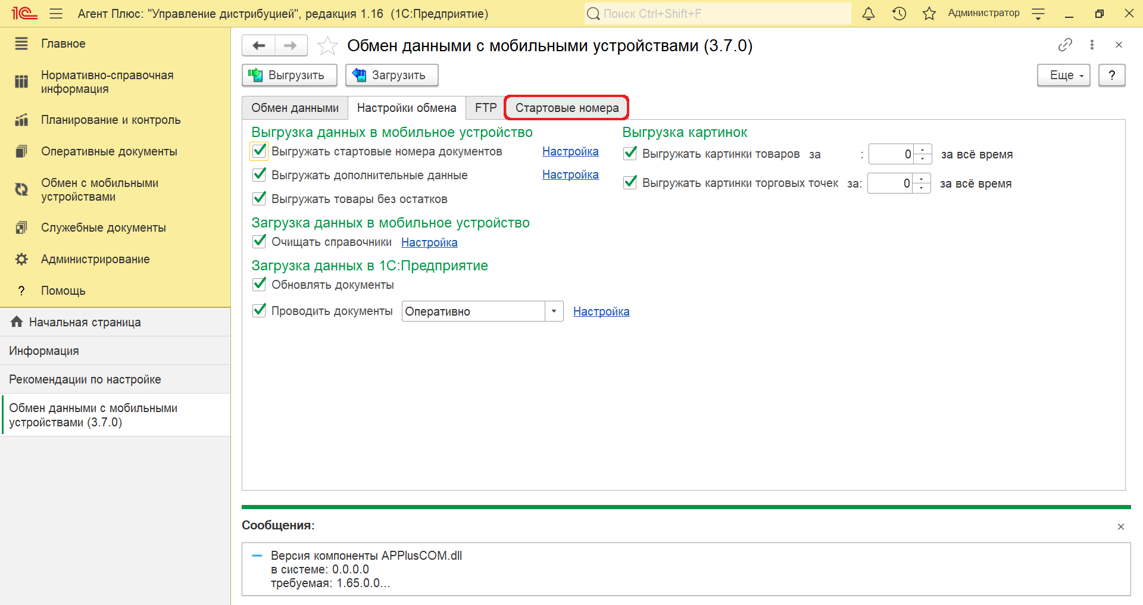Add this form to favorites star
Viewport: 1143px width, 605px height.
(327, 46)
